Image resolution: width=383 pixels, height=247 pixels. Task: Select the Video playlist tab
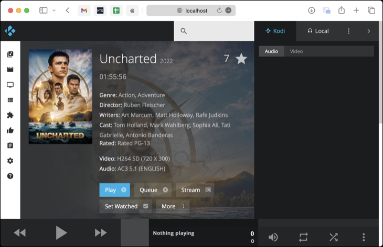pyautogui.click(x=296, y=51)
